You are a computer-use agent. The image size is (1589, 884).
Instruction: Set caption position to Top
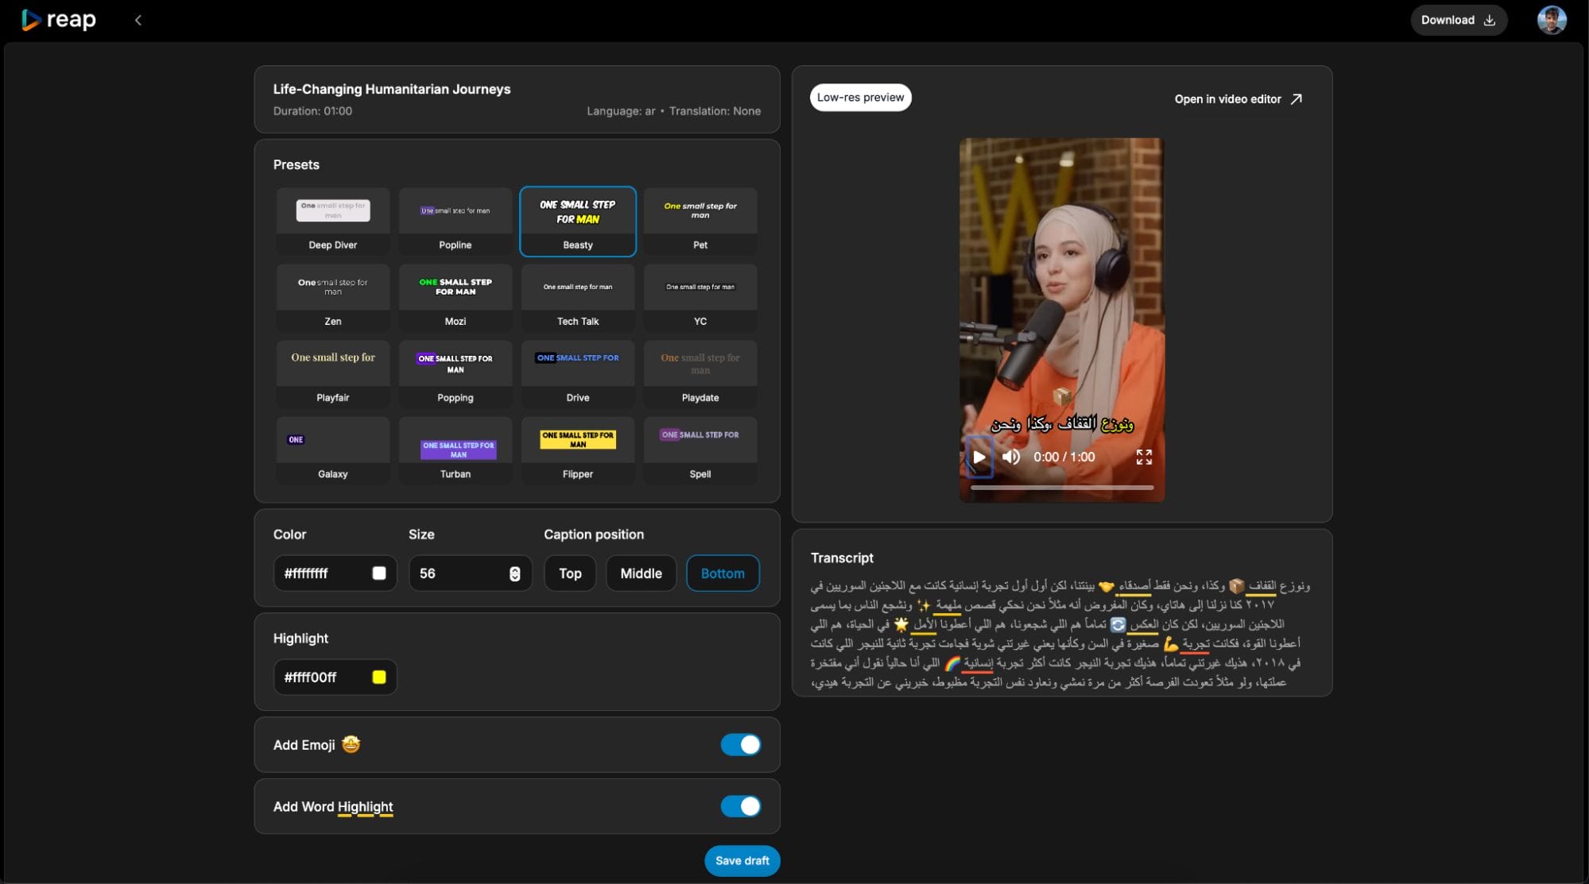tap(570, 573)
